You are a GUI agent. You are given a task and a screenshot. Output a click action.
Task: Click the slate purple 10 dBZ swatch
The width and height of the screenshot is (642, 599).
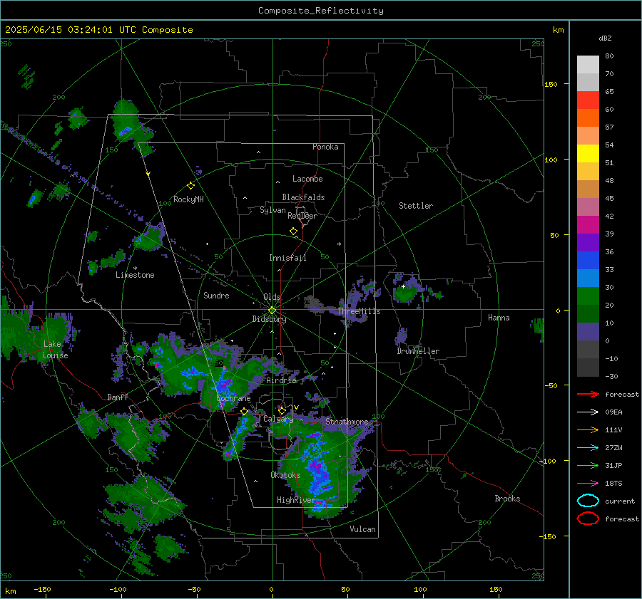tap(588, 331)
